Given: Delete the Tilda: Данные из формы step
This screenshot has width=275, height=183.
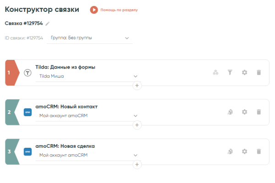Looking at the screenshot, I should (x=259, y=72).
